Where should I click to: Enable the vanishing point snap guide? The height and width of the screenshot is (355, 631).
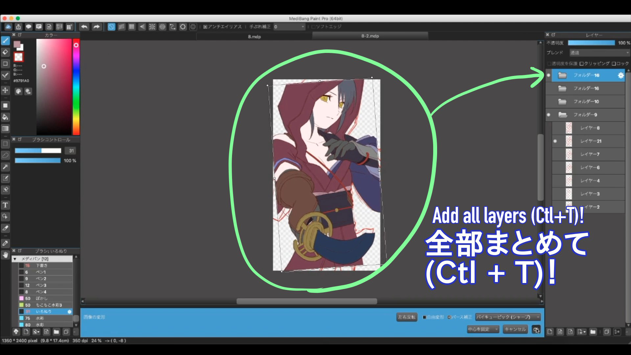[x=142, y=27]
